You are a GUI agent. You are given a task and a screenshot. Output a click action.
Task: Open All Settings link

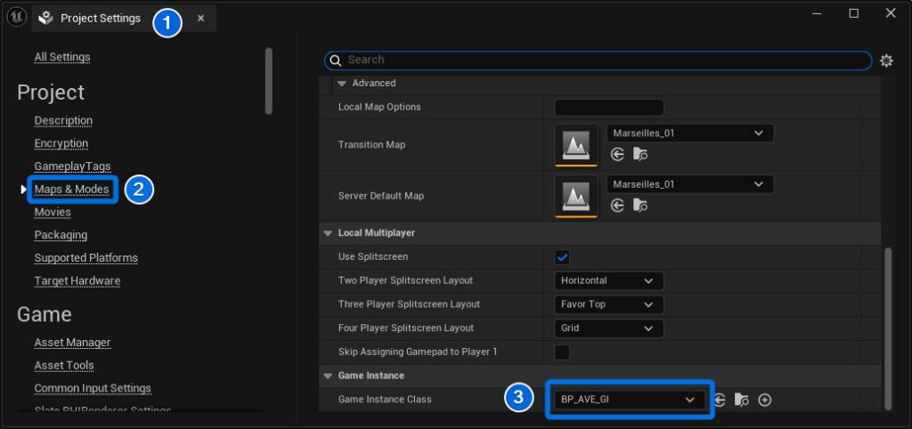(x=62, y=57)
